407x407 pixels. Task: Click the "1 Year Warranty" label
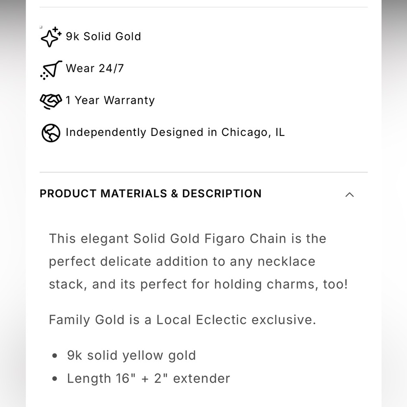tap(110, 101)
